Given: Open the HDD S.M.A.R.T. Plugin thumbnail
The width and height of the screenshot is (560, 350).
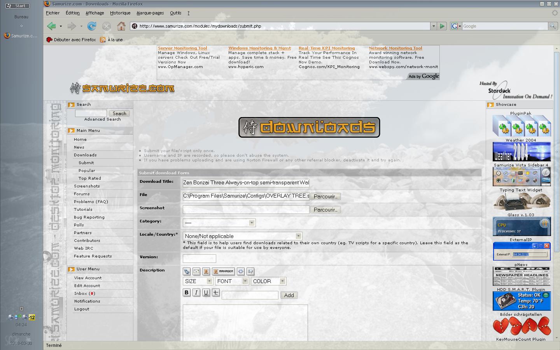Looking at the screenshot, I should [x=521, y=301].
